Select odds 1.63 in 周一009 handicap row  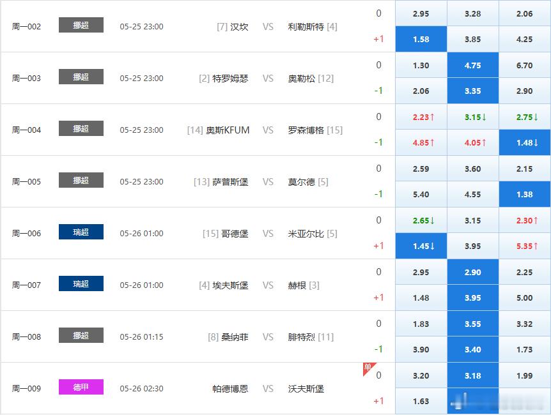click(x=421, y=401)
